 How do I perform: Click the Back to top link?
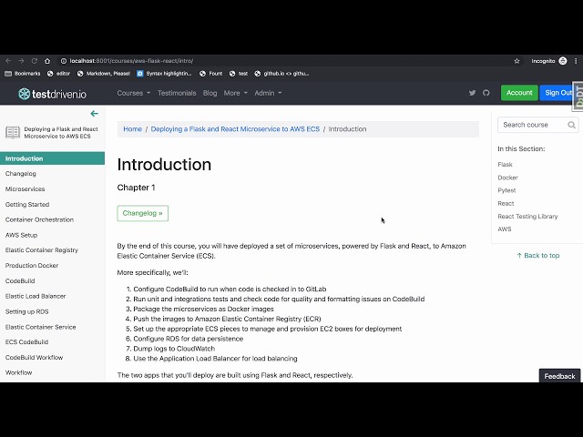538,256
